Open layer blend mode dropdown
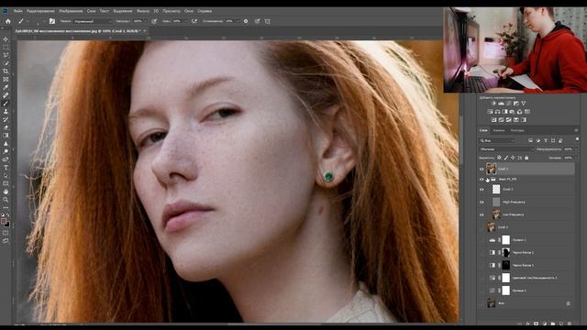 [x=506, y=149]
